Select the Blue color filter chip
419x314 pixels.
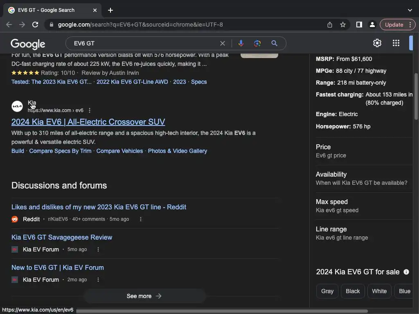point(404,291)
